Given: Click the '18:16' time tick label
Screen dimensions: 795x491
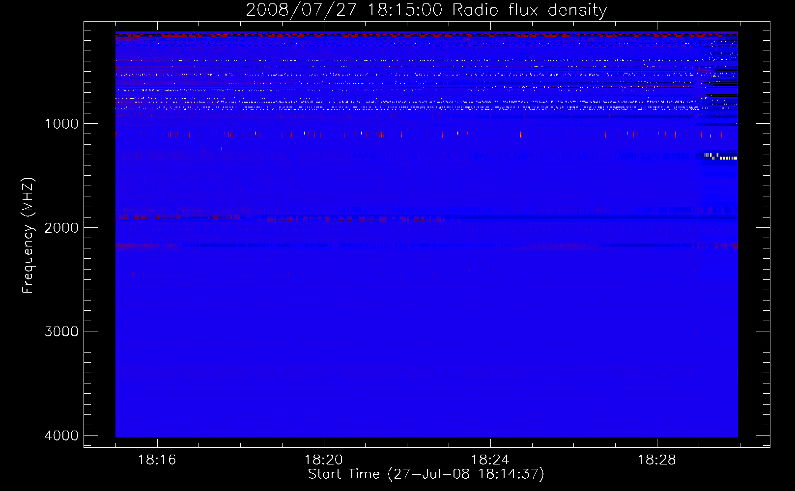Looking at the screenshot, I should 157,460.
